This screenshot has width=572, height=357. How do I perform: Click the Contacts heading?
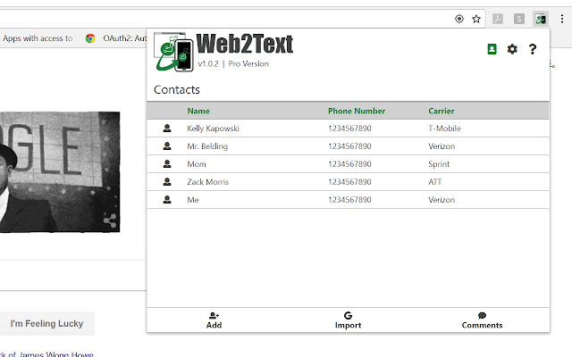(x=177, y=89)
